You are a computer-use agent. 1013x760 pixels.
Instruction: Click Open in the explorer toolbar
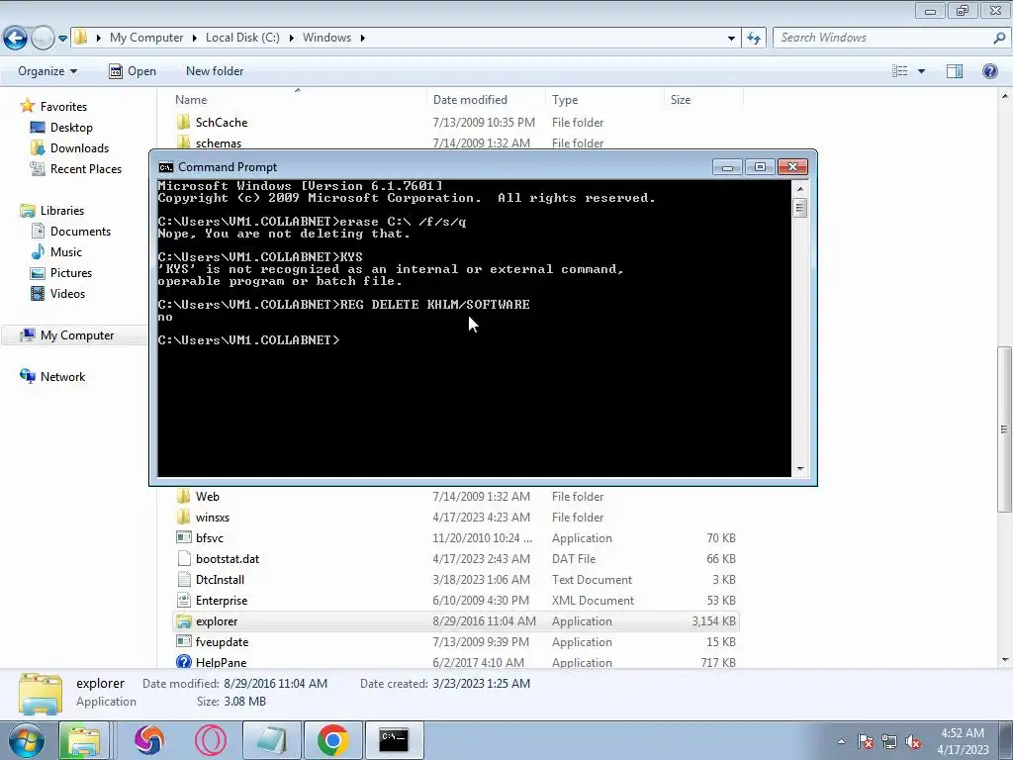coord(133,71)
